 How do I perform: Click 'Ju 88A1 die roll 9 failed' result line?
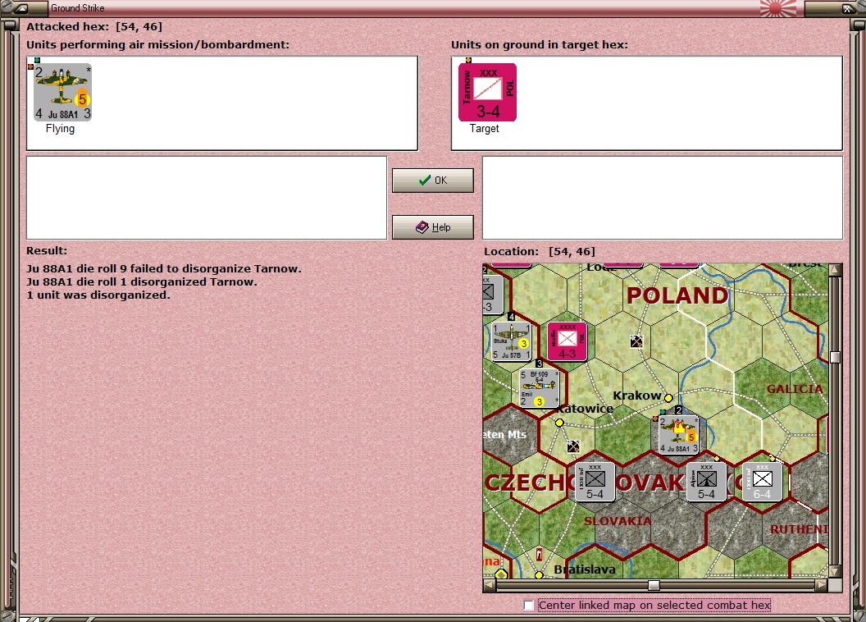[x=164, y=269]
